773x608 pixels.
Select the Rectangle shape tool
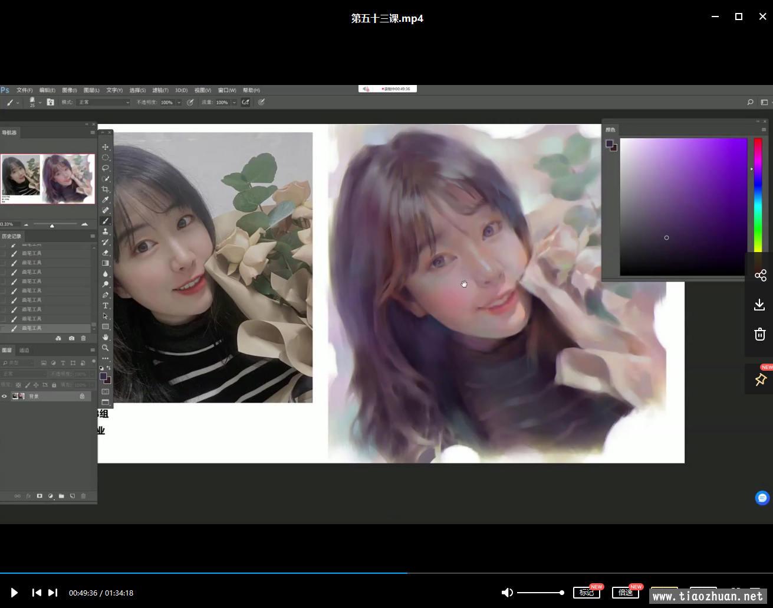click(x=106, y=326)
